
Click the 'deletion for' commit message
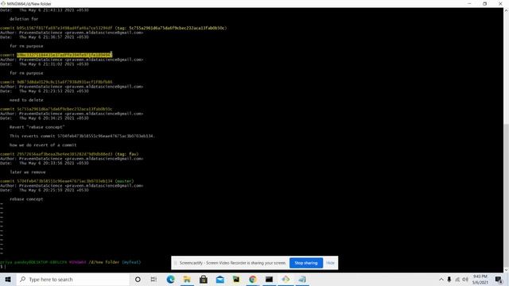click(x=24, y=19)
